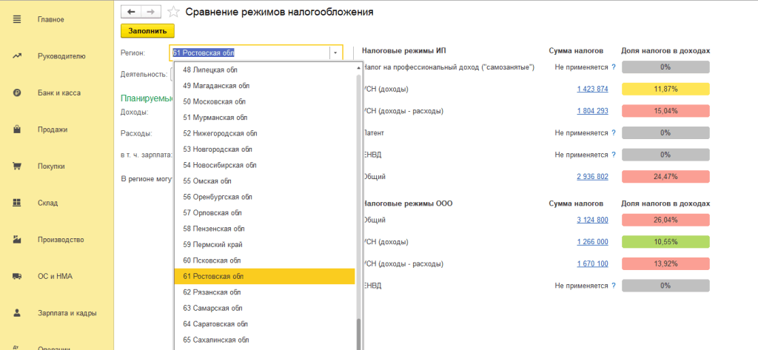This screenshot has width=758, height=350.
Task: Open Продажи using the shopping bag icon
Action: [16, 129]
